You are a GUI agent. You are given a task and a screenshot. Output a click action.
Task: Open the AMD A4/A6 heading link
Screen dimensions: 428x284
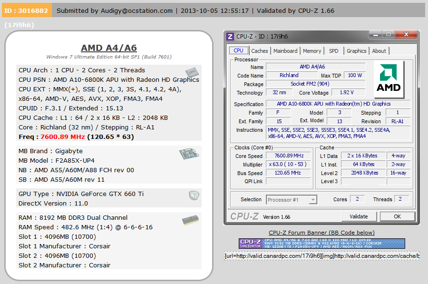(x=109, y=48)
